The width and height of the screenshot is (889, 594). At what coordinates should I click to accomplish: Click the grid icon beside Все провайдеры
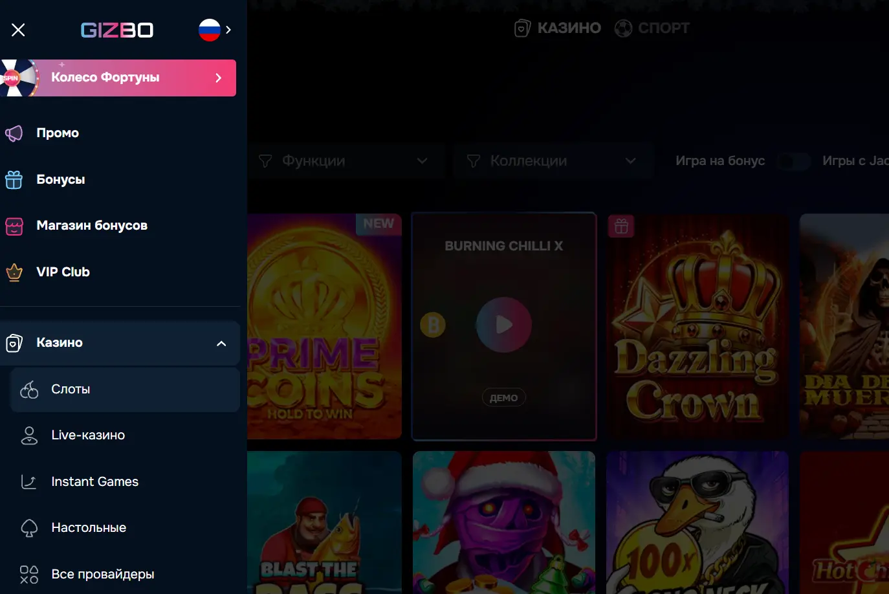(x=29, y=575)
